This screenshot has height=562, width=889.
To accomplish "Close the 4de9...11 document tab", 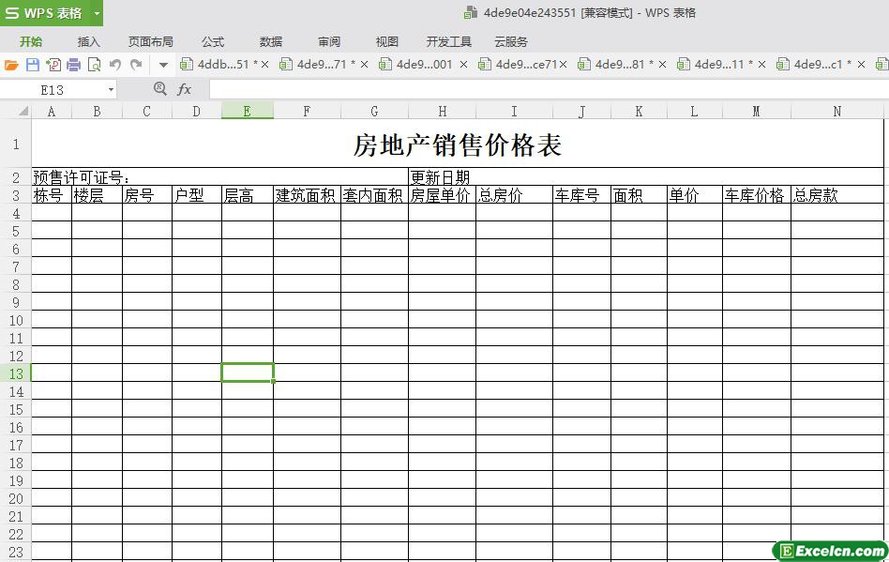I will 762,65.
